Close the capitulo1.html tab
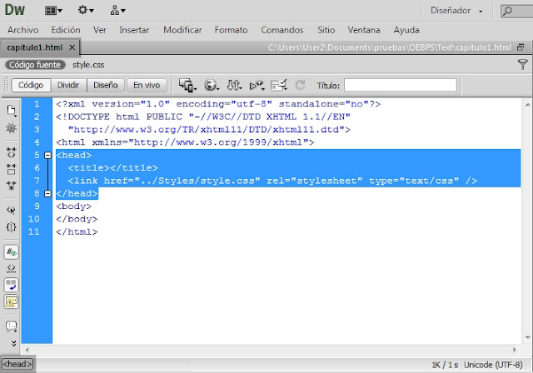The height and width of the screenshot is (373, 533). coord(72,47)
